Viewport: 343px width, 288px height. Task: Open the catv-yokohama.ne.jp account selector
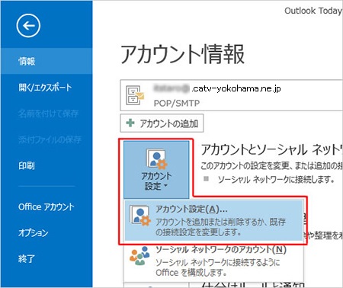tap(232, 95)
